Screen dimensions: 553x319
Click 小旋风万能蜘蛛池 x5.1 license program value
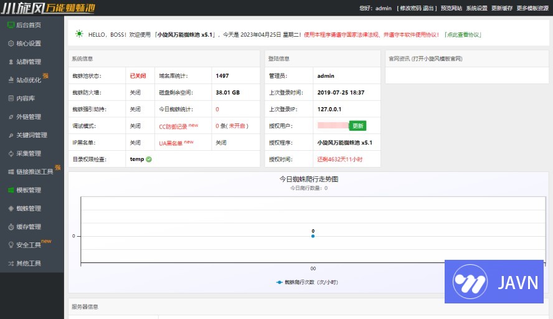pyautogui.click(x=344, y=143)
